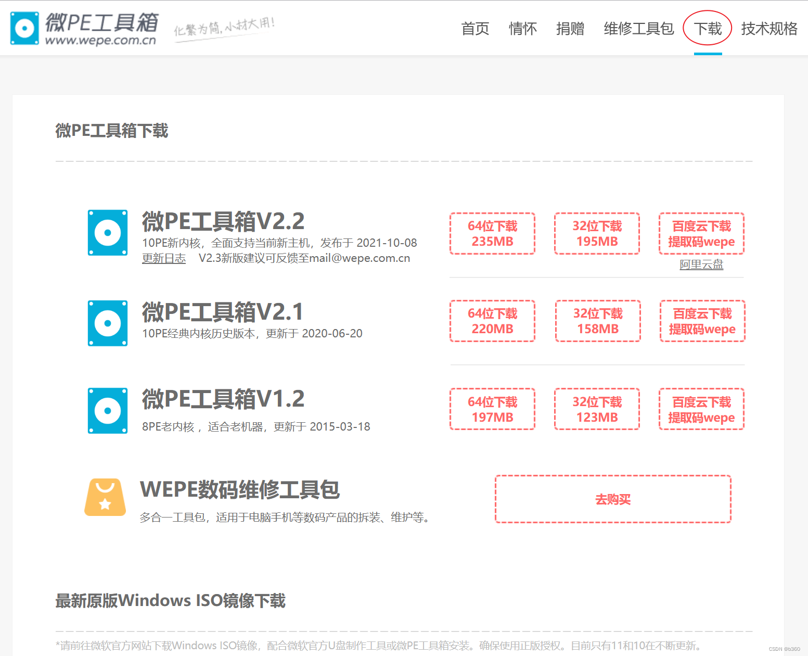Viewport: 808px width, 656px height.
Task: Click the 微PE工具箱V1.2 disc icon
Action: point(108,410)
